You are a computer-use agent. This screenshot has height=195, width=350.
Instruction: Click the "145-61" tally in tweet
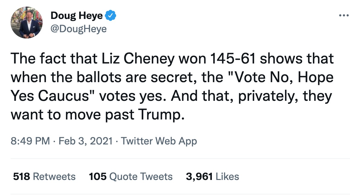pos(233,59)
